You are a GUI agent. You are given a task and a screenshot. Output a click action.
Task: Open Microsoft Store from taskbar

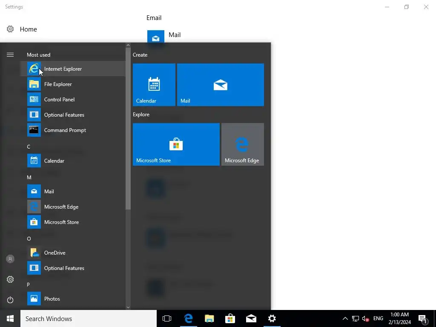pos(230,318)
